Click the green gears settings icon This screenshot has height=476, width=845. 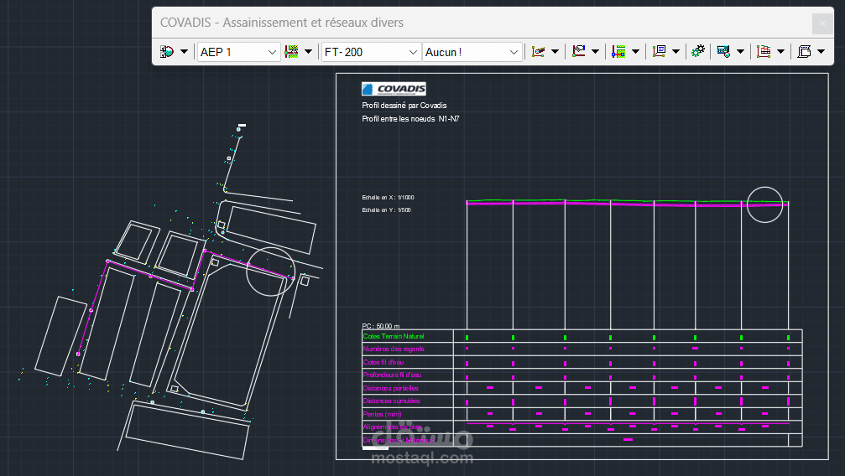click(x=698, y=52)
